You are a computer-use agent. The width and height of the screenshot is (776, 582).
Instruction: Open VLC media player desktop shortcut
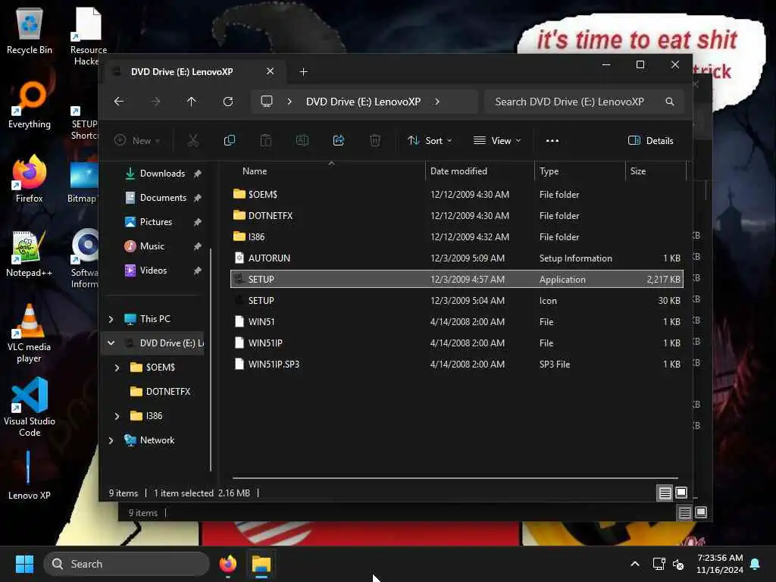[30, 333]
